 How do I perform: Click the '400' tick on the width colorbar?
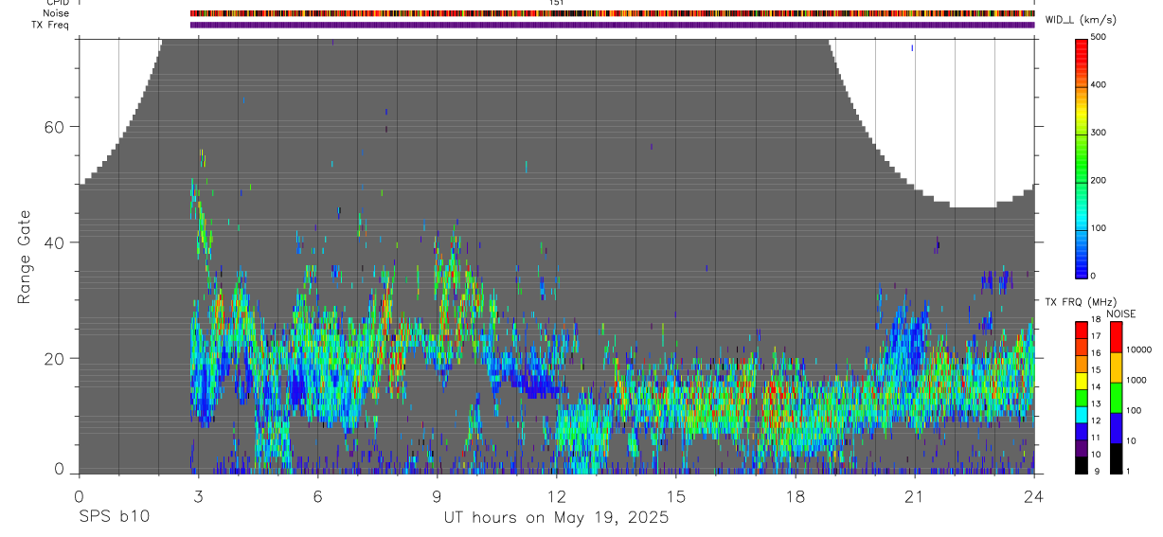click(x=1100, y=84)
